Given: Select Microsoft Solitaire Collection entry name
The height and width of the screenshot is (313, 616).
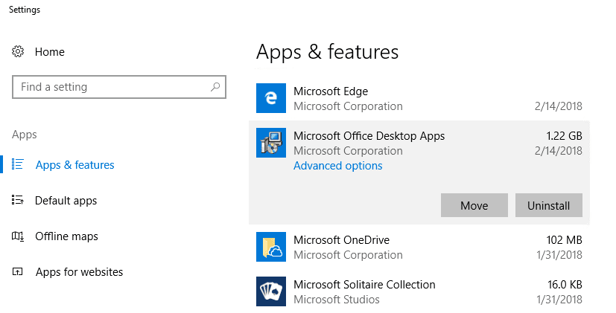Looking at the screenshot, I should point(364,284).
